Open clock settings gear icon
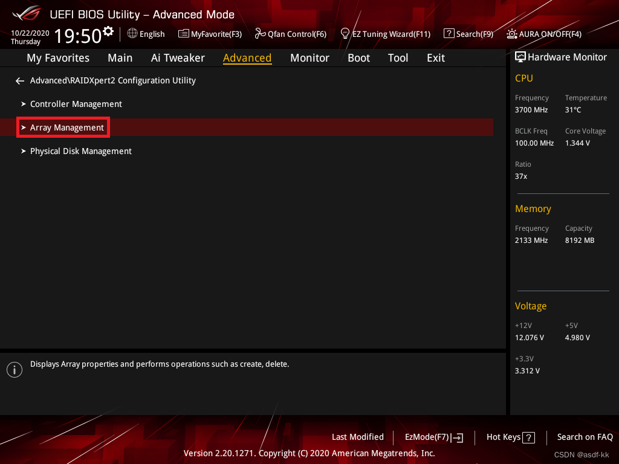This screenshot has width=619, height=464. [108, 31]
